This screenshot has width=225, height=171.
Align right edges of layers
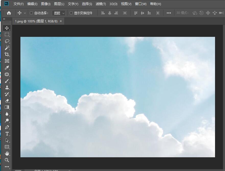(x=116, y=13)
